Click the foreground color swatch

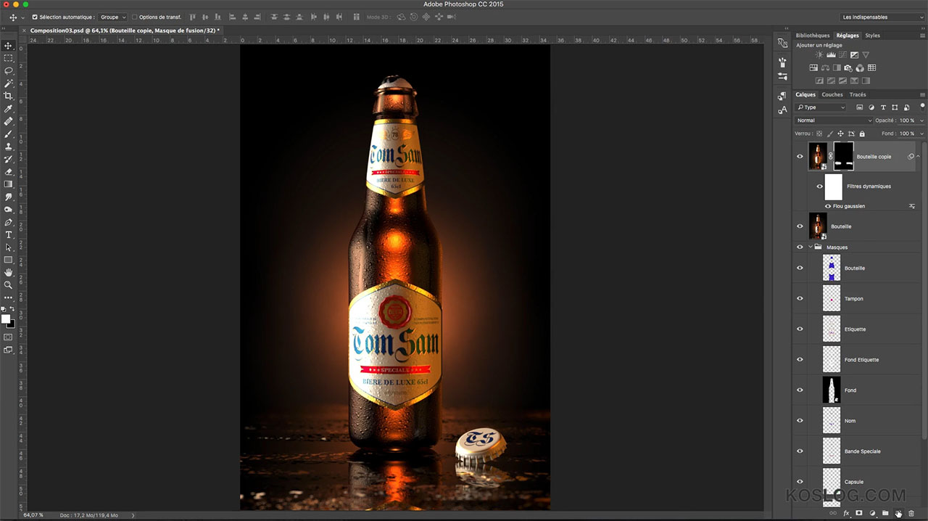click(7, 318)
